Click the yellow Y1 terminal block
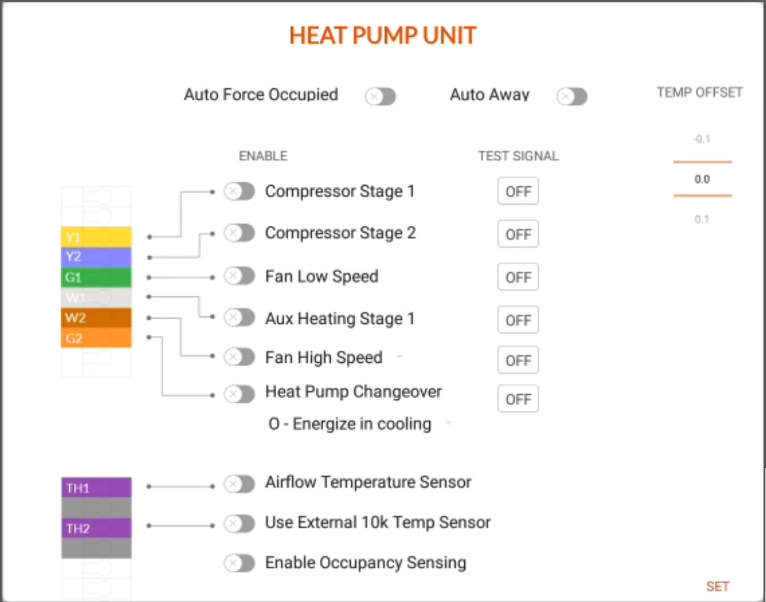The height and width of the screenshot is (602, 766). click(96, 237)
